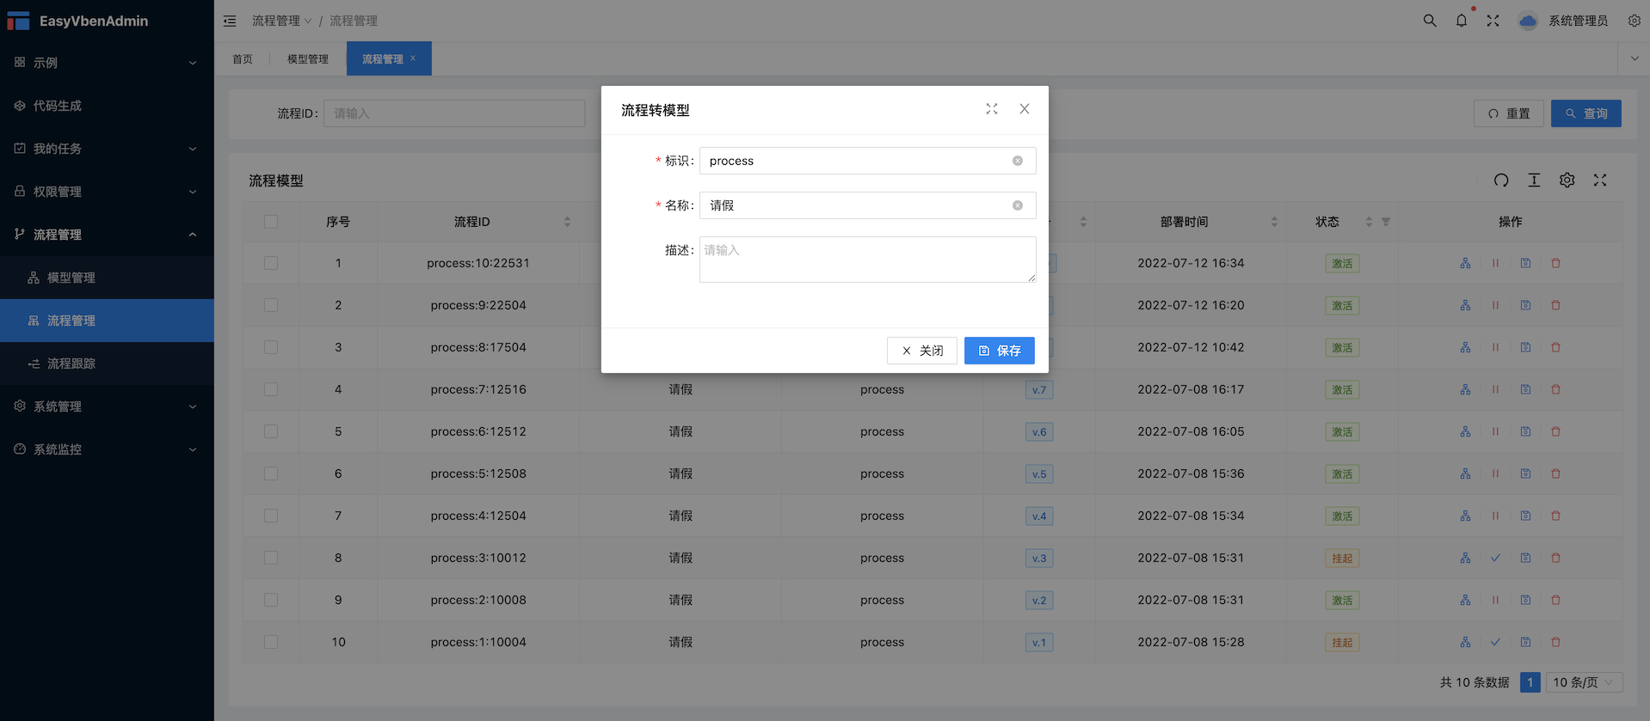Refresh the table with the reload icon
This screenshot has width=1650, height=721.
point(1501,180)
